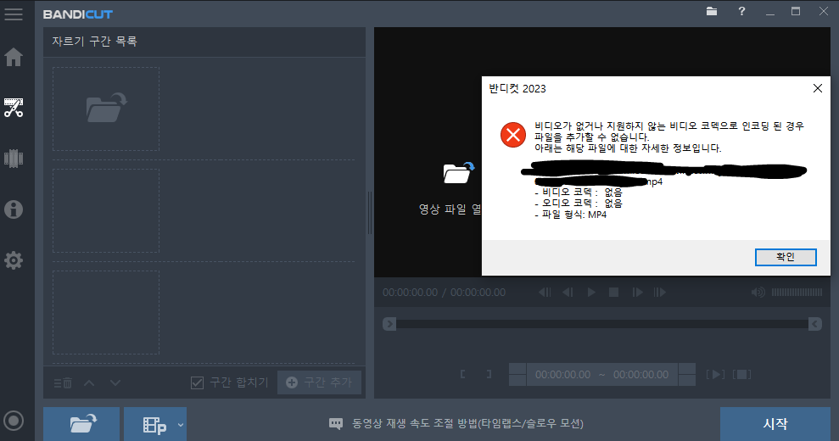Click the left handle of the timeline slider
This screenshot has height=441, width=839.
[389, 324]
